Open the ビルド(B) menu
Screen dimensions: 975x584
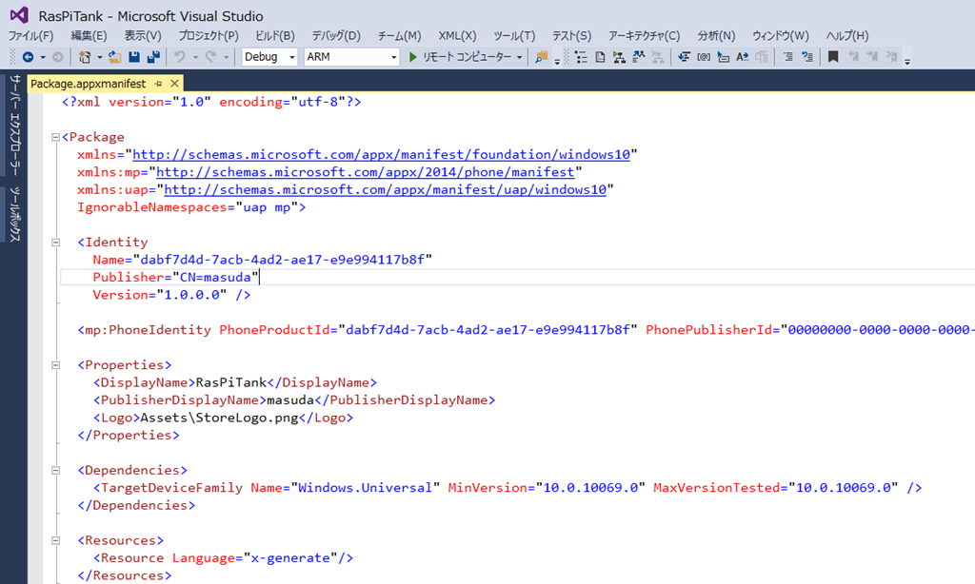[275, 36]
